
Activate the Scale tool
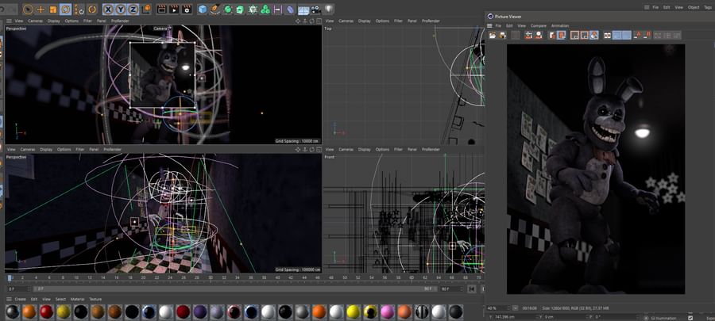click(x=53, y=9)
